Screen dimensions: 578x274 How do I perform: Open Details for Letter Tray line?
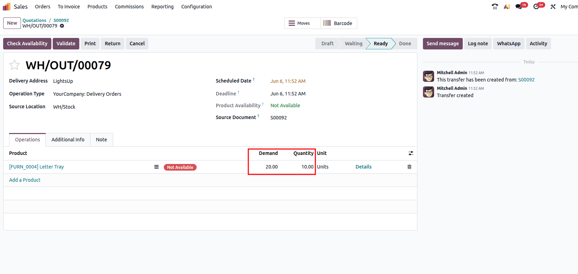point(364,167)
